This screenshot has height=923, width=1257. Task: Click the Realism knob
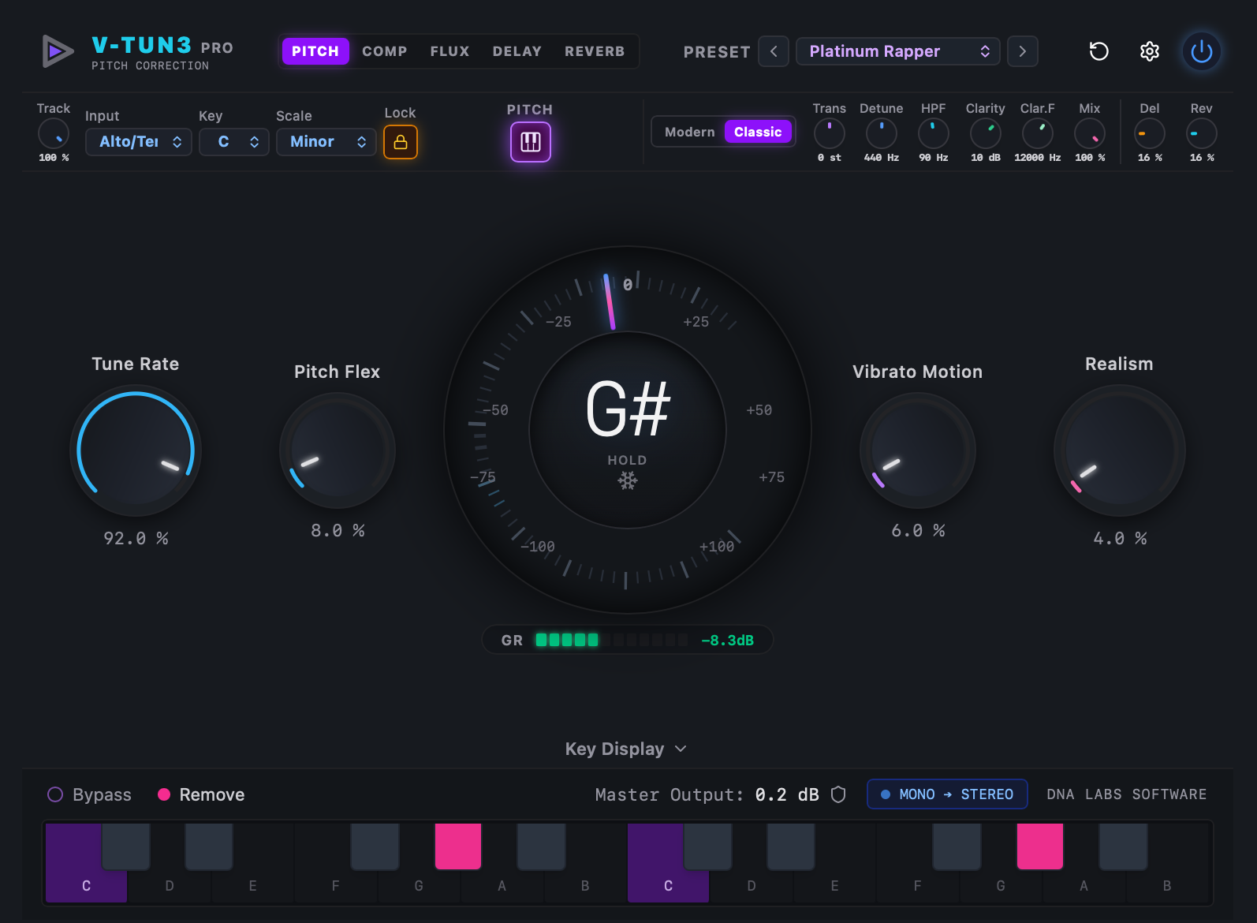[x=1119, y=450]
